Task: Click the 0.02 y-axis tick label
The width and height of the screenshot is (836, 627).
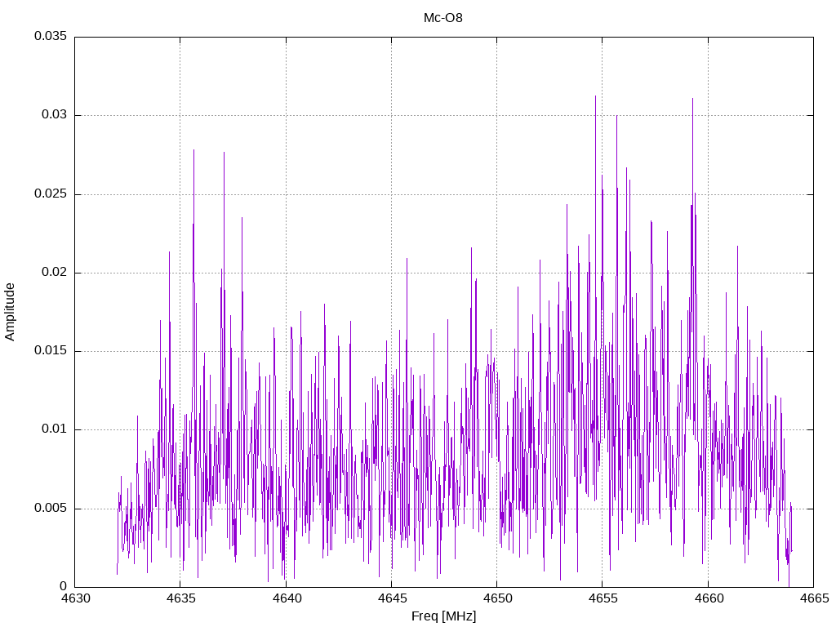Action: [55, 272]
